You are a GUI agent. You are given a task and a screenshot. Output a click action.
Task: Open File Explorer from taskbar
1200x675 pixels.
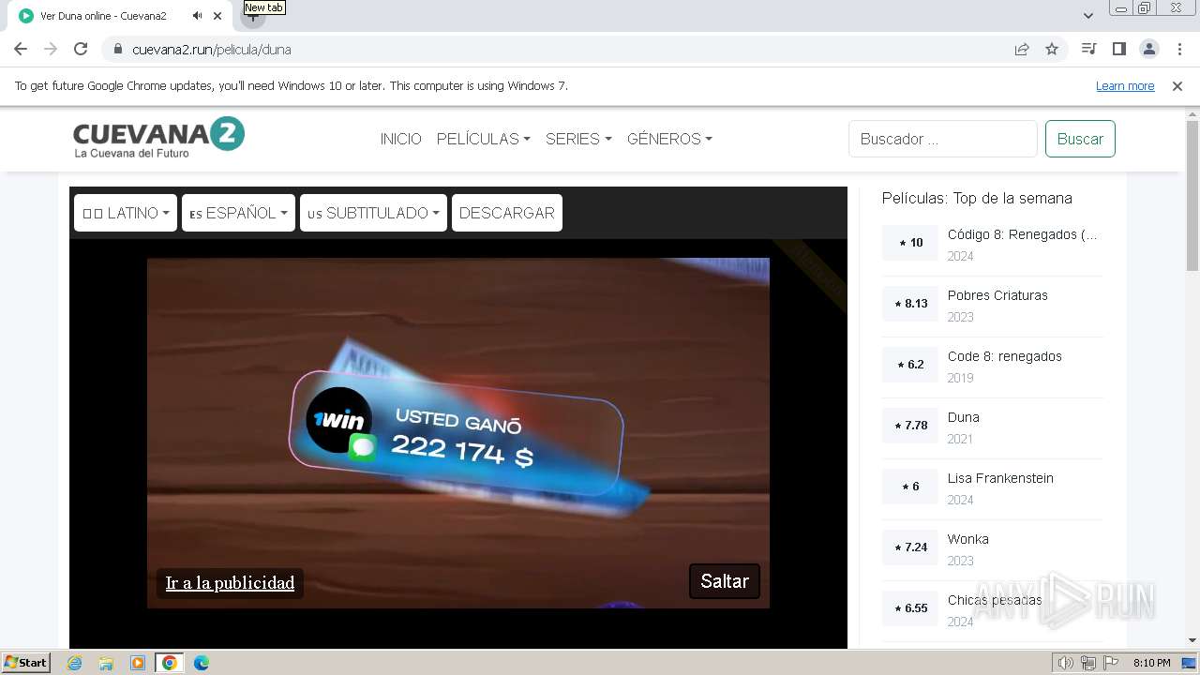tap(106, 663)
